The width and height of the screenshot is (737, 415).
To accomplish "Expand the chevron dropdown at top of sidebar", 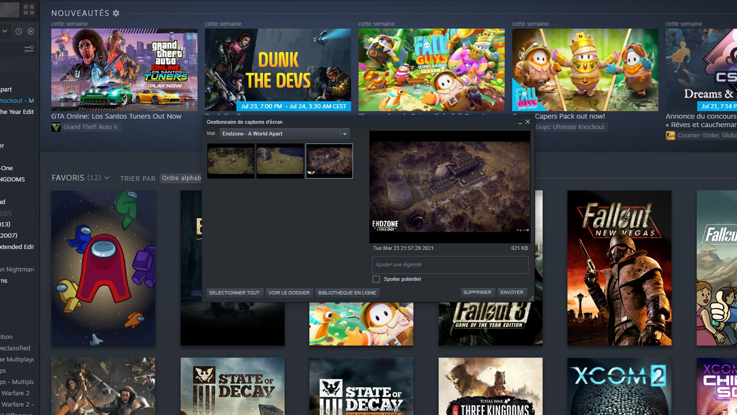I will 5,30.
